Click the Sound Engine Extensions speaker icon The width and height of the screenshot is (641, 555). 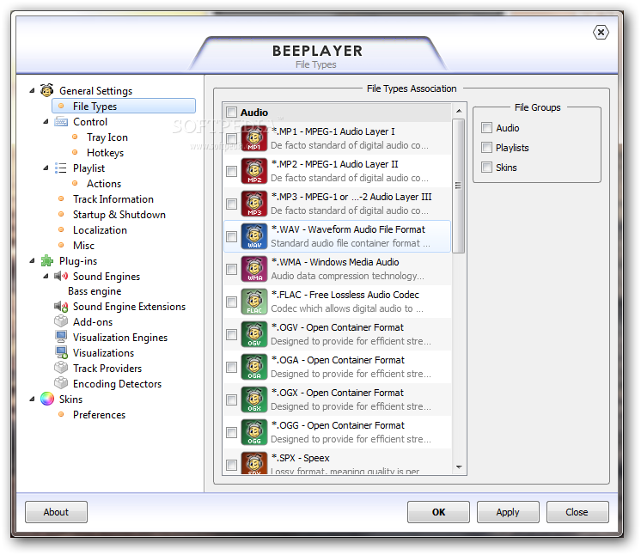[61, 306]
